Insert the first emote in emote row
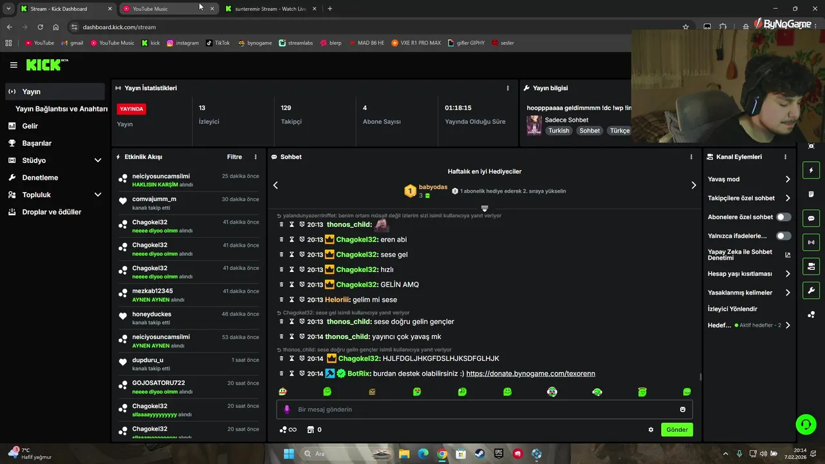The height and width of the screenshot is (464, 825). point(283,391)
